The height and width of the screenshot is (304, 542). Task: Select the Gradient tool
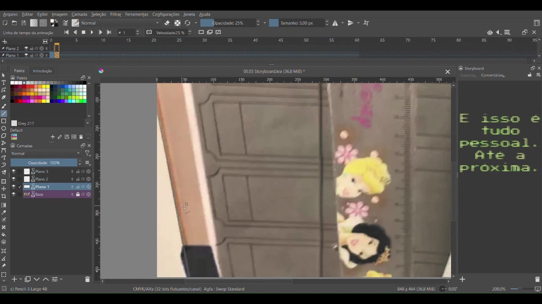pyautogui.click(x=4, y=205)
